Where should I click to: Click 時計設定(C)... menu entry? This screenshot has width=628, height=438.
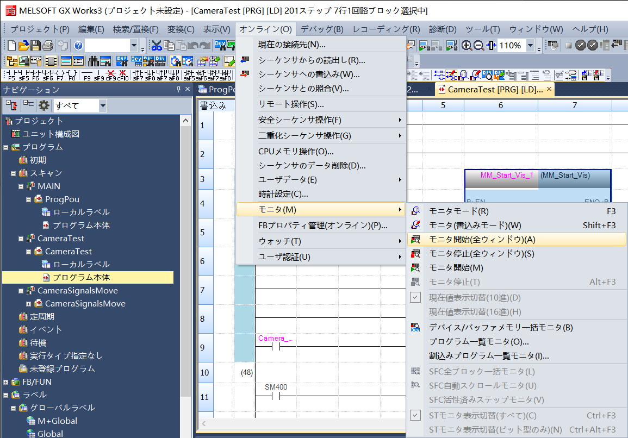pyautogui.click(x=283, y=193)
